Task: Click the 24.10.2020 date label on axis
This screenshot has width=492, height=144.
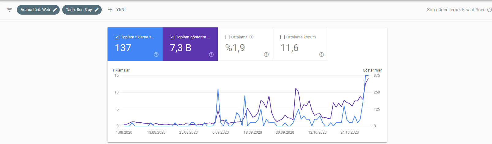Action: tap(349, 132)
